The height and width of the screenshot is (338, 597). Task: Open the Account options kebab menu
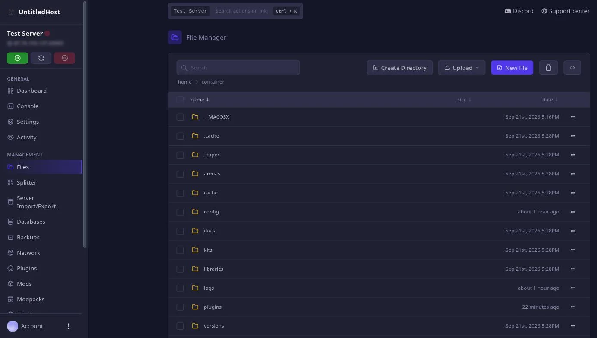click(69, 326)
